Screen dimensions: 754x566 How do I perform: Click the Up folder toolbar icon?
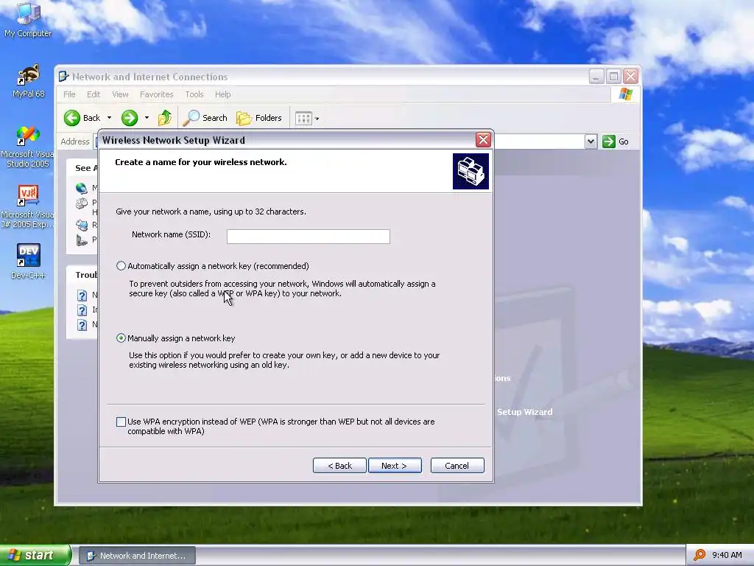point(165,118)
